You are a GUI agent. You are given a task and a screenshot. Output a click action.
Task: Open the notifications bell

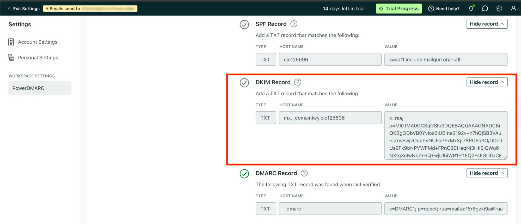click(x=471, y=9)
